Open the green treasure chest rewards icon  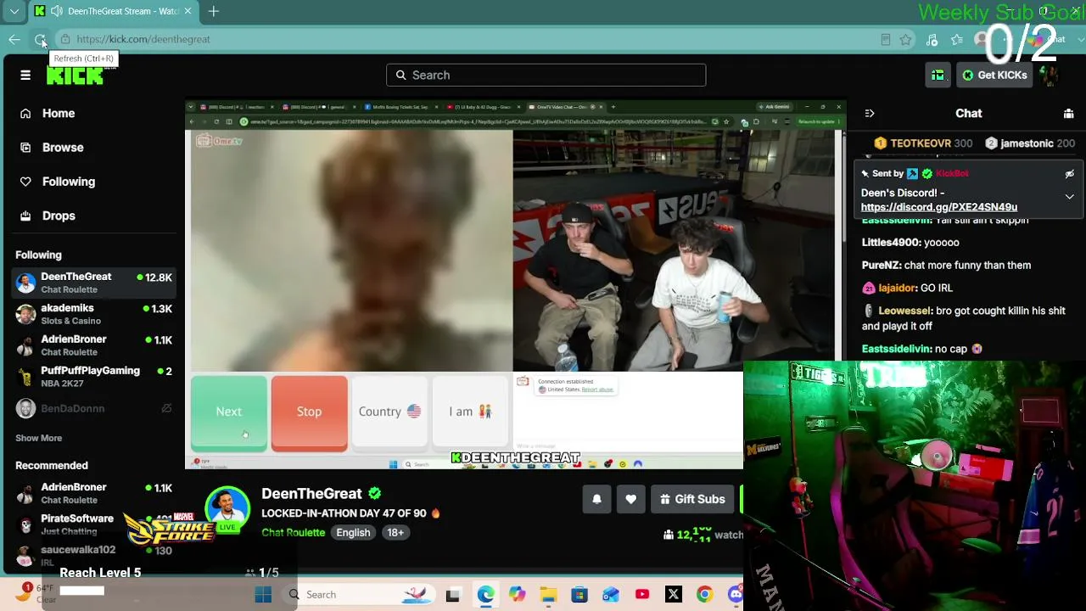938,76
